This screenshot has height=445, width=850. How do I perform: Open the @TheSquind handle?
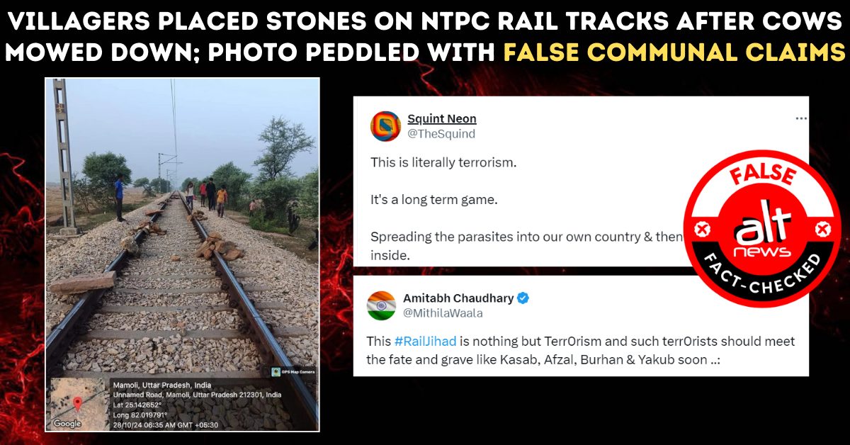click(x=441, y=133)
